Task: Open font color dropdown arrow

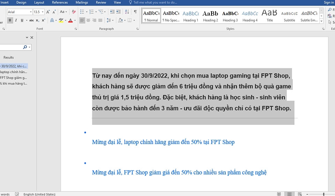Action: [x=75, y=21]
